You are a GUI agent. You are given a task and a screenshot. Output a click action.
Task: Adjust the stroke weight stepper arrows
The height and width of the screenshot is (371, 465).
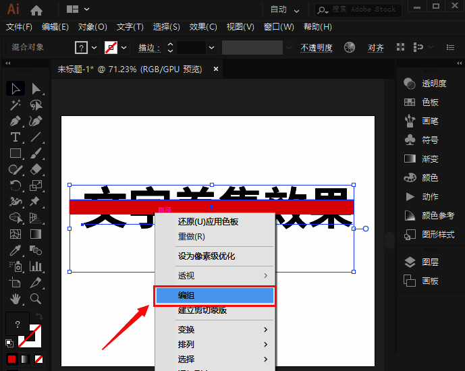pyautogui.click(x=170, y=47)
